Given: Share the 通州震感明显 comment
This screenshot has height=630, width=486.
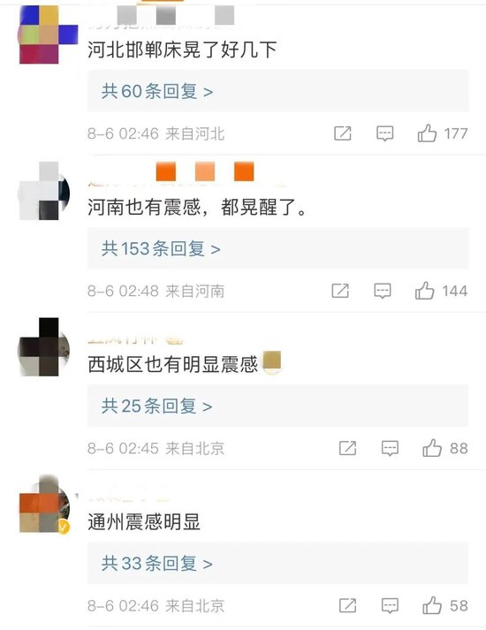Looking at the screenshot, I should [347, 605].
